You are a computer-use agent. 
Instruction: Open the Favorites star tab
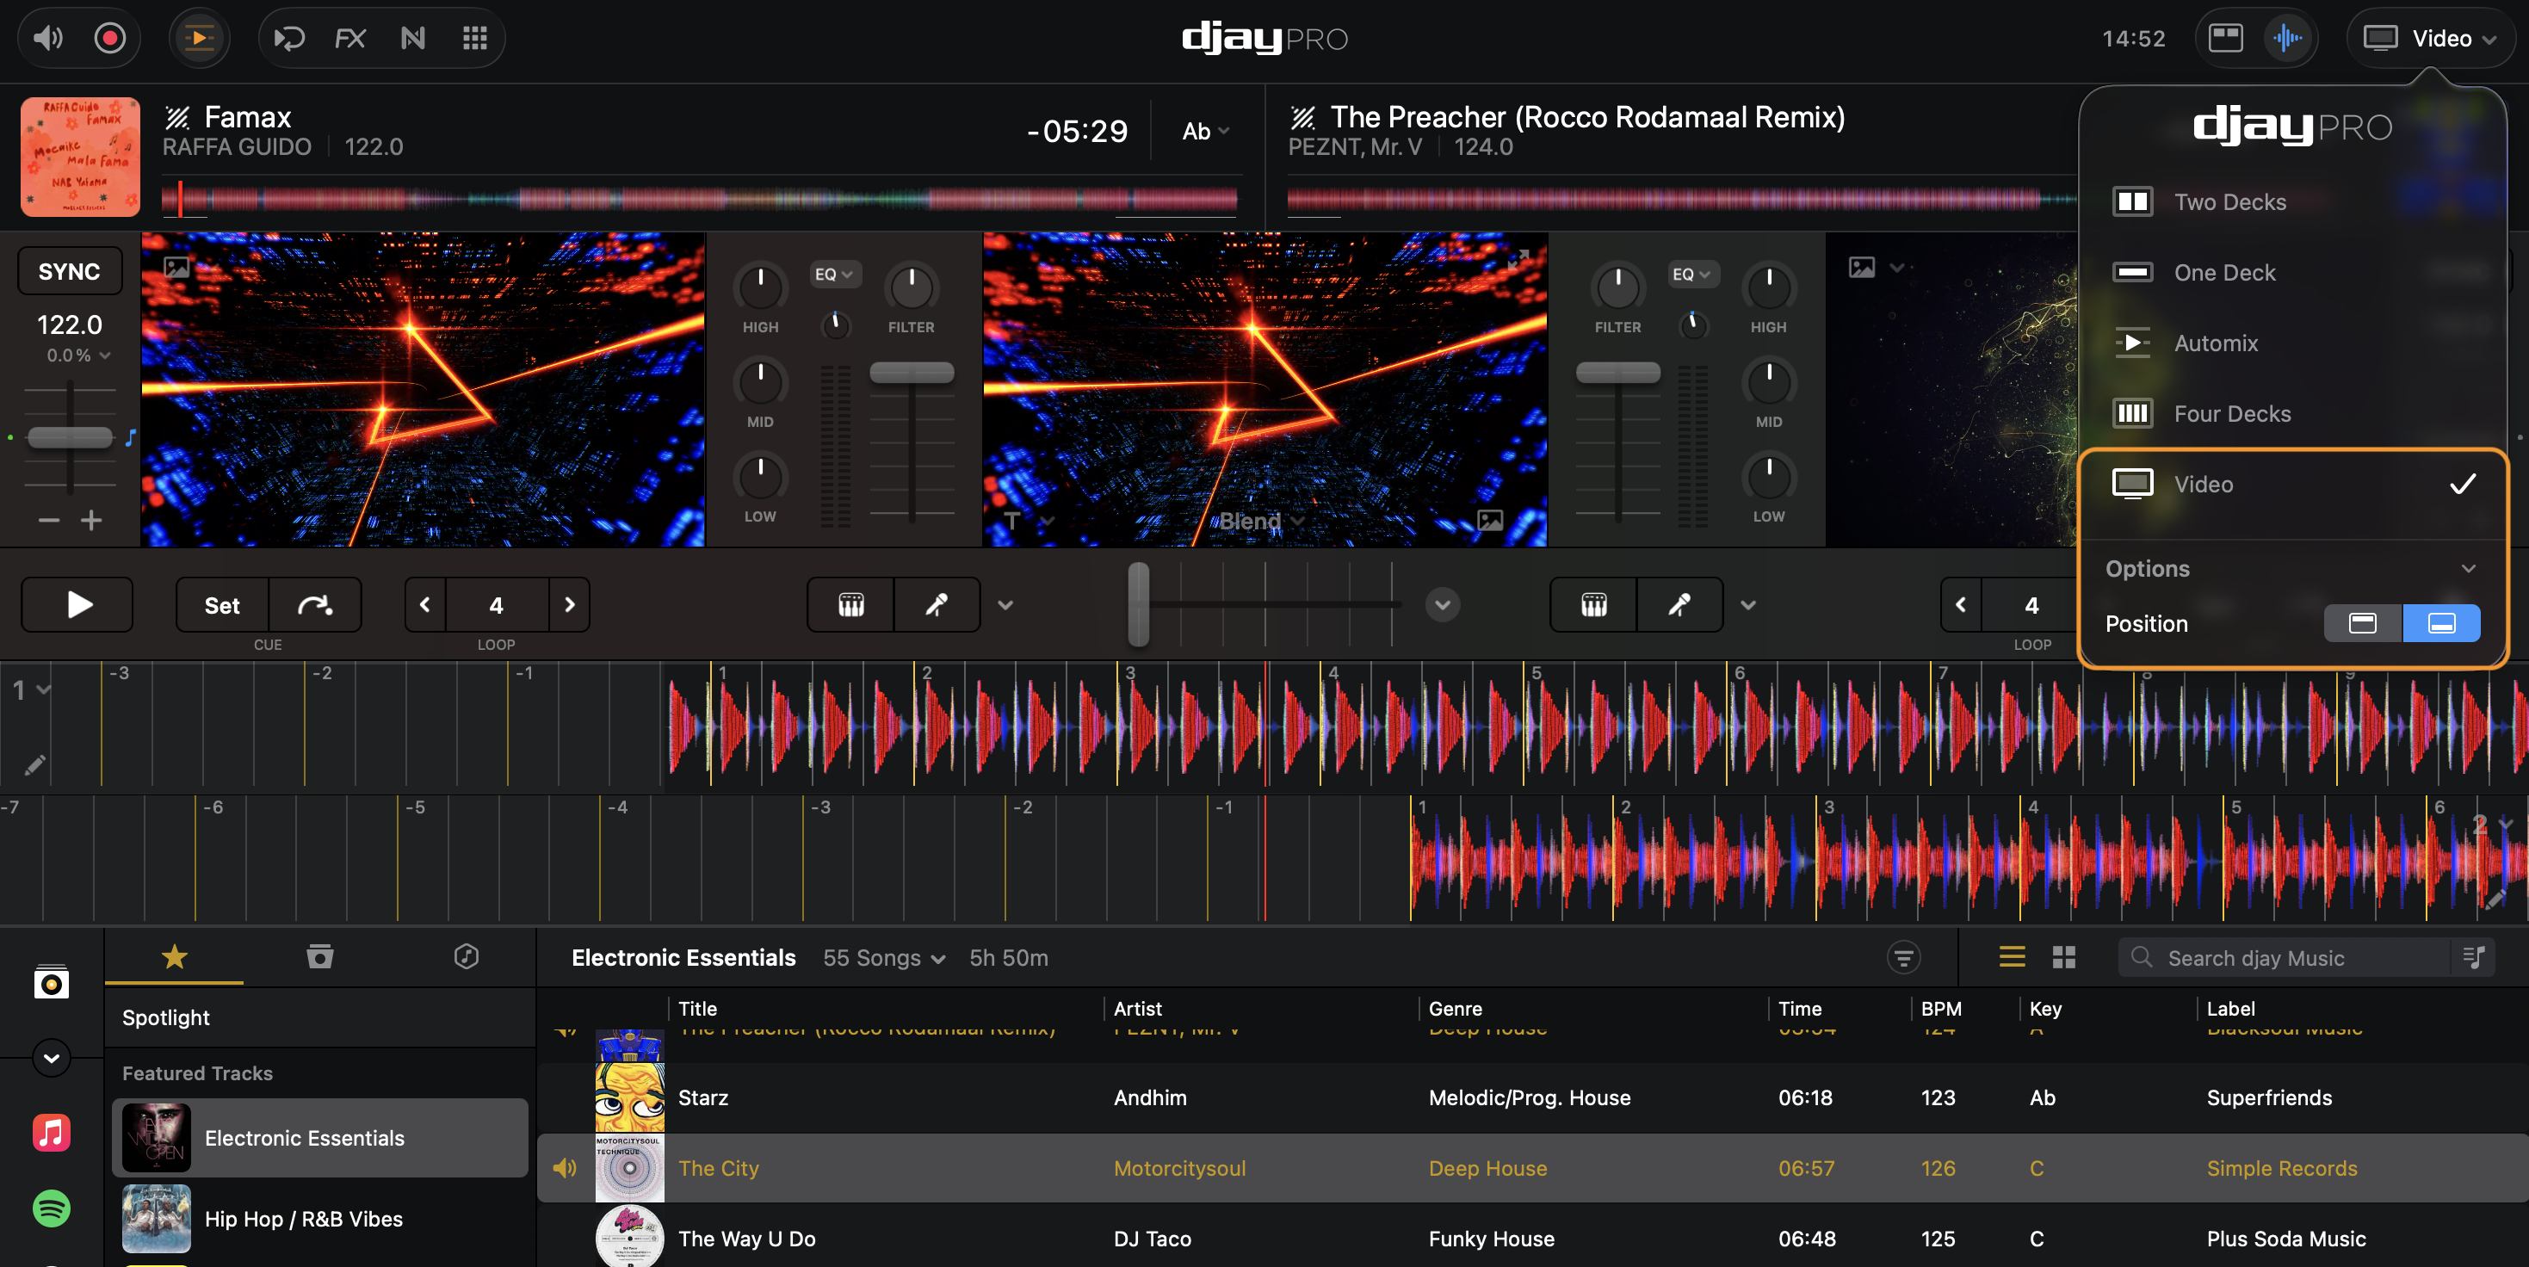[x=175, y=957]
